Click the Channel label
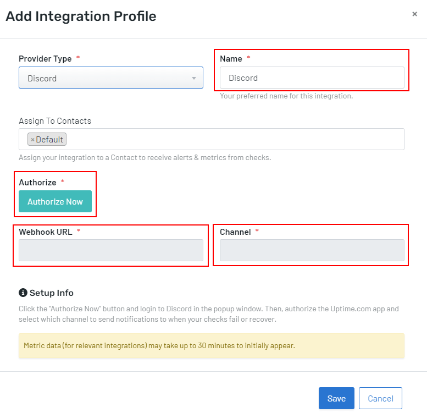This screenshot has height=418, width=427. point(235,232)
